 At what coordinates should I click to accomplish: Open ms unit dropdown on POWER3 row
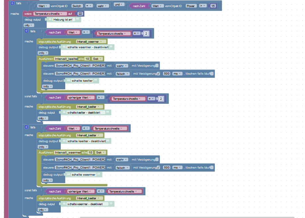click(x=177, y=73)
